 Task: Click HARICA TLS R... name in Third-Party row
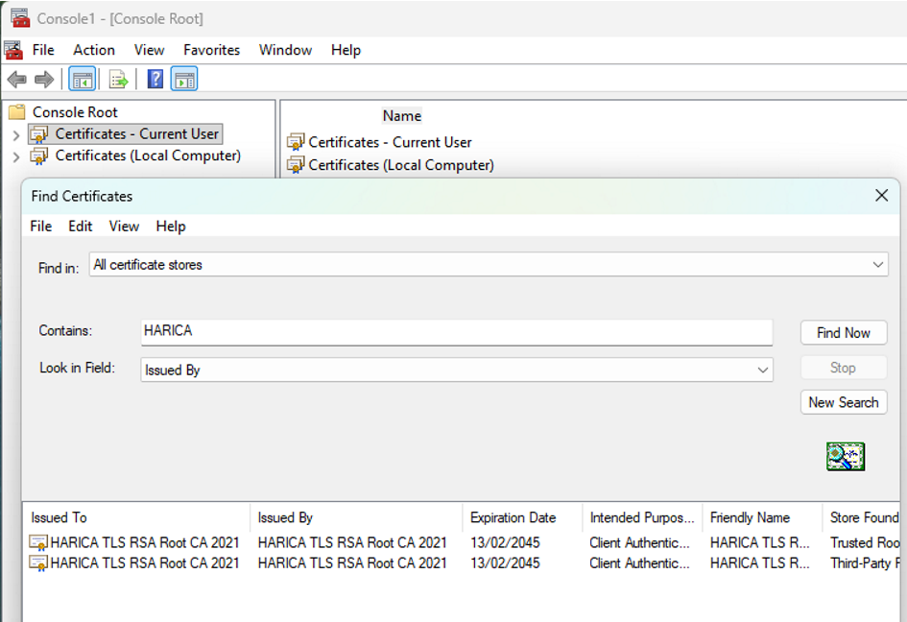coord(759,563)
